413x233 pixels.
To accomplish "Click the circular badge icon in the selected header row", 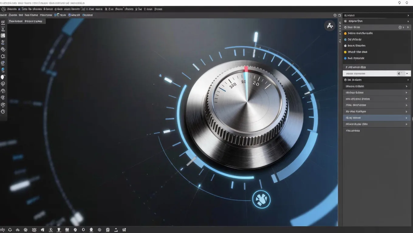I will (x=400, y=27).
